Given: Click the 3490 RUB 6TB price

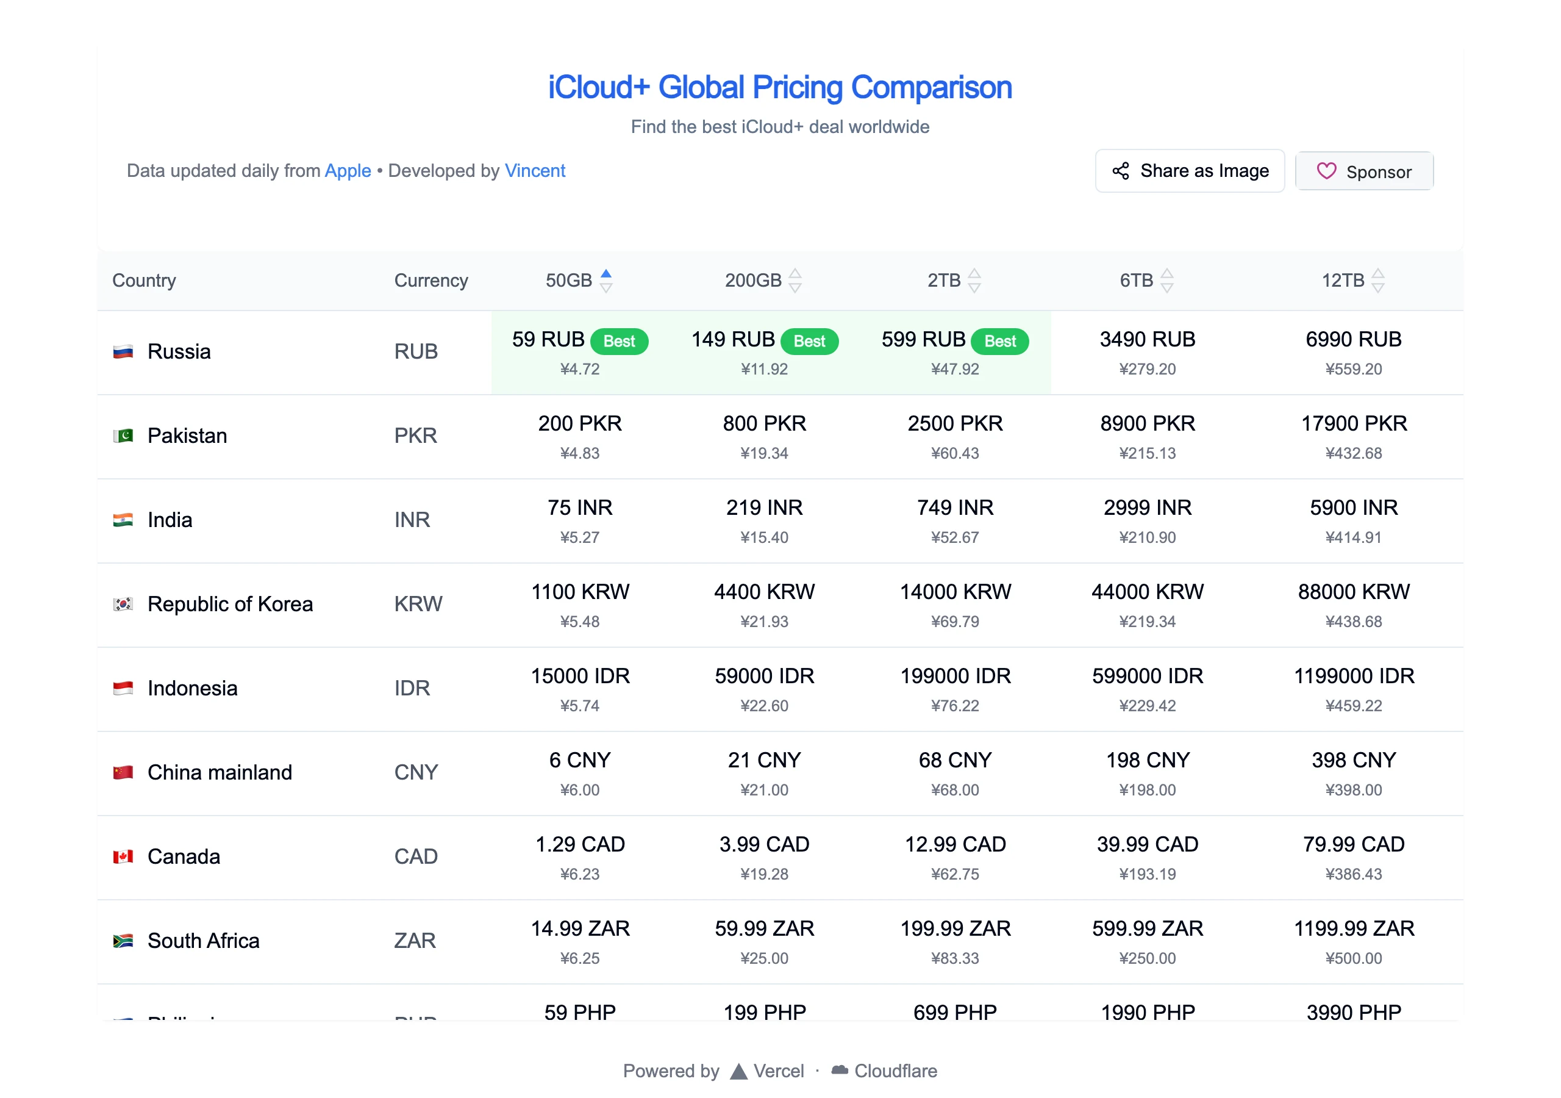Looking at the screenshot, I should coord(1148,340).
